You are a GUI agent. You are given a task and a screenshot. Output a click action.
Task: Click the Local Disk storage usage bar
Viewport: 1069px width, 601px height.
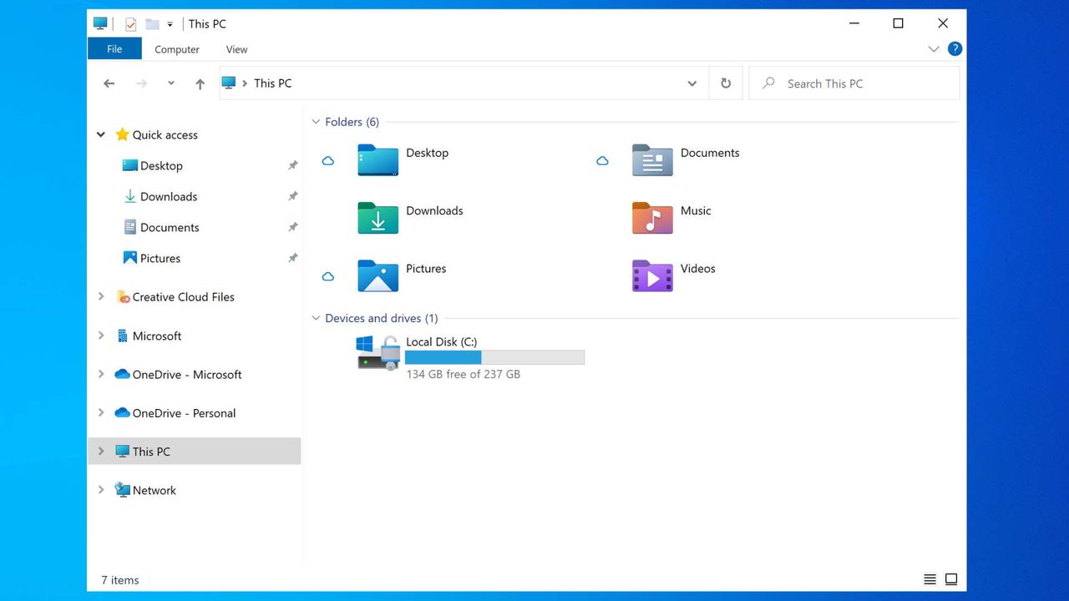(494, 357)
